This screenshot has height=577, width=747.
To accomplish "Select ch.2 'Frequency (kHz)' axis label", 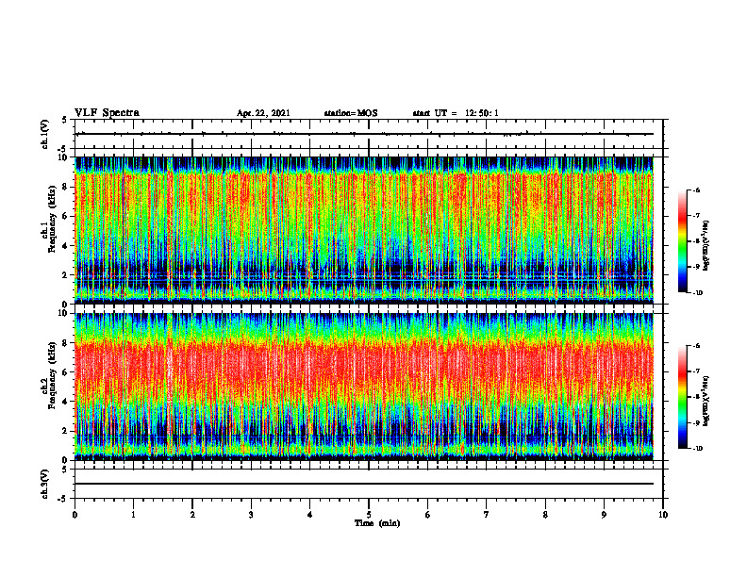I will [x=52, y=375].
